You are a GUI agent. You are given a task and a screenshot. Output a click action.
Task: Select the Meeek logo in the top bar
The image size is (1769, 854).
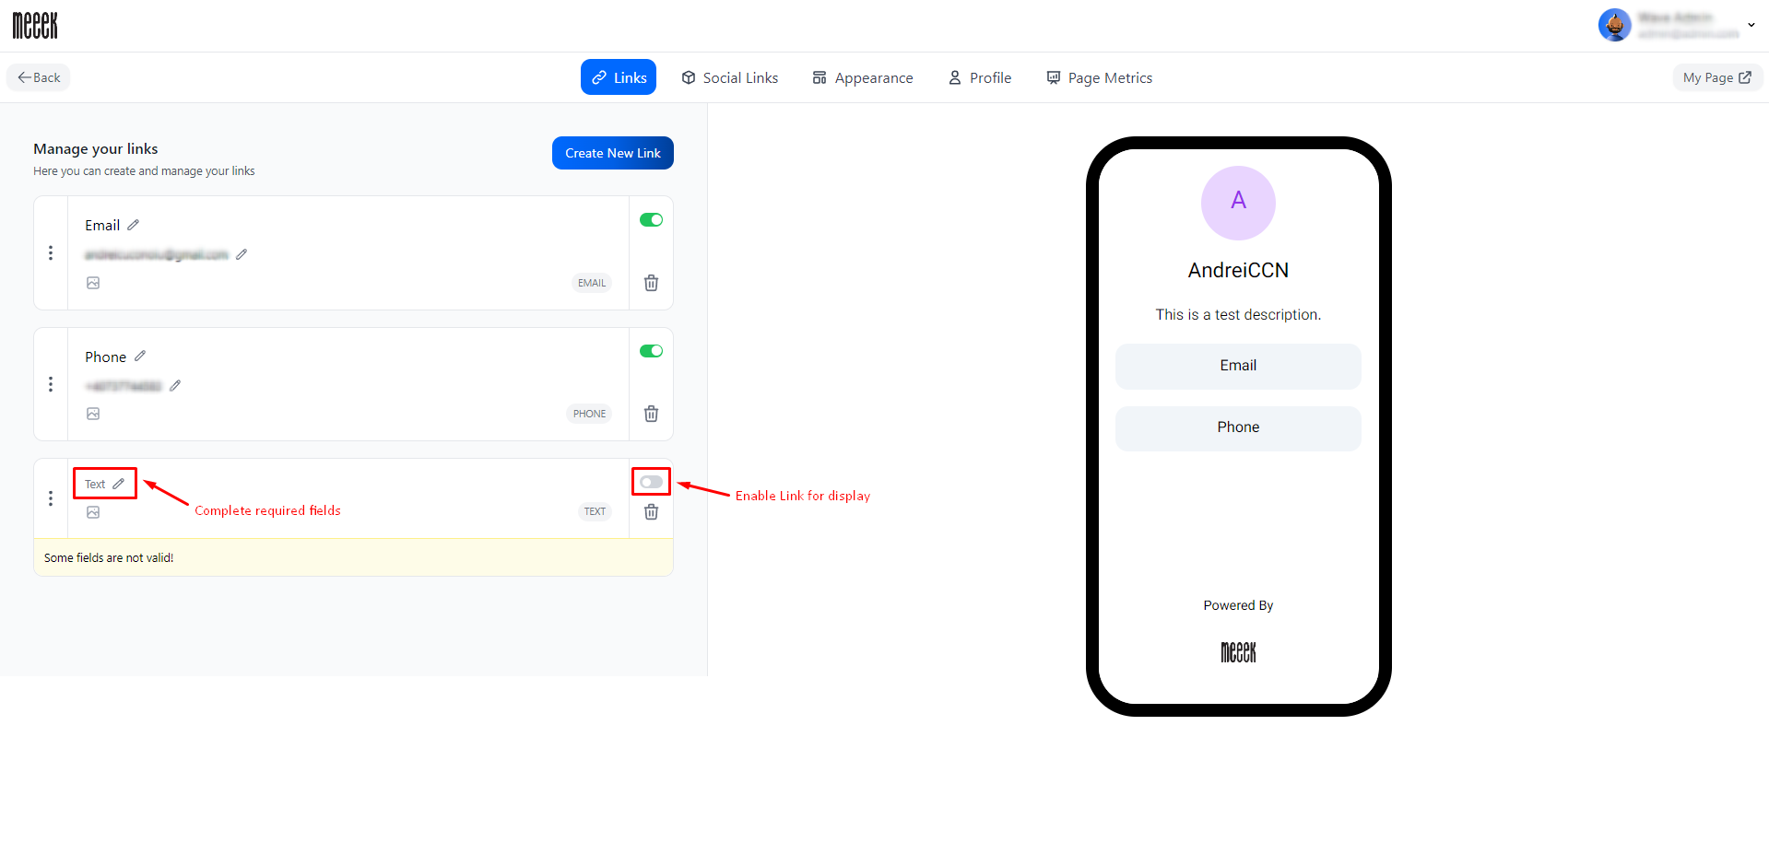click(34, 25)
